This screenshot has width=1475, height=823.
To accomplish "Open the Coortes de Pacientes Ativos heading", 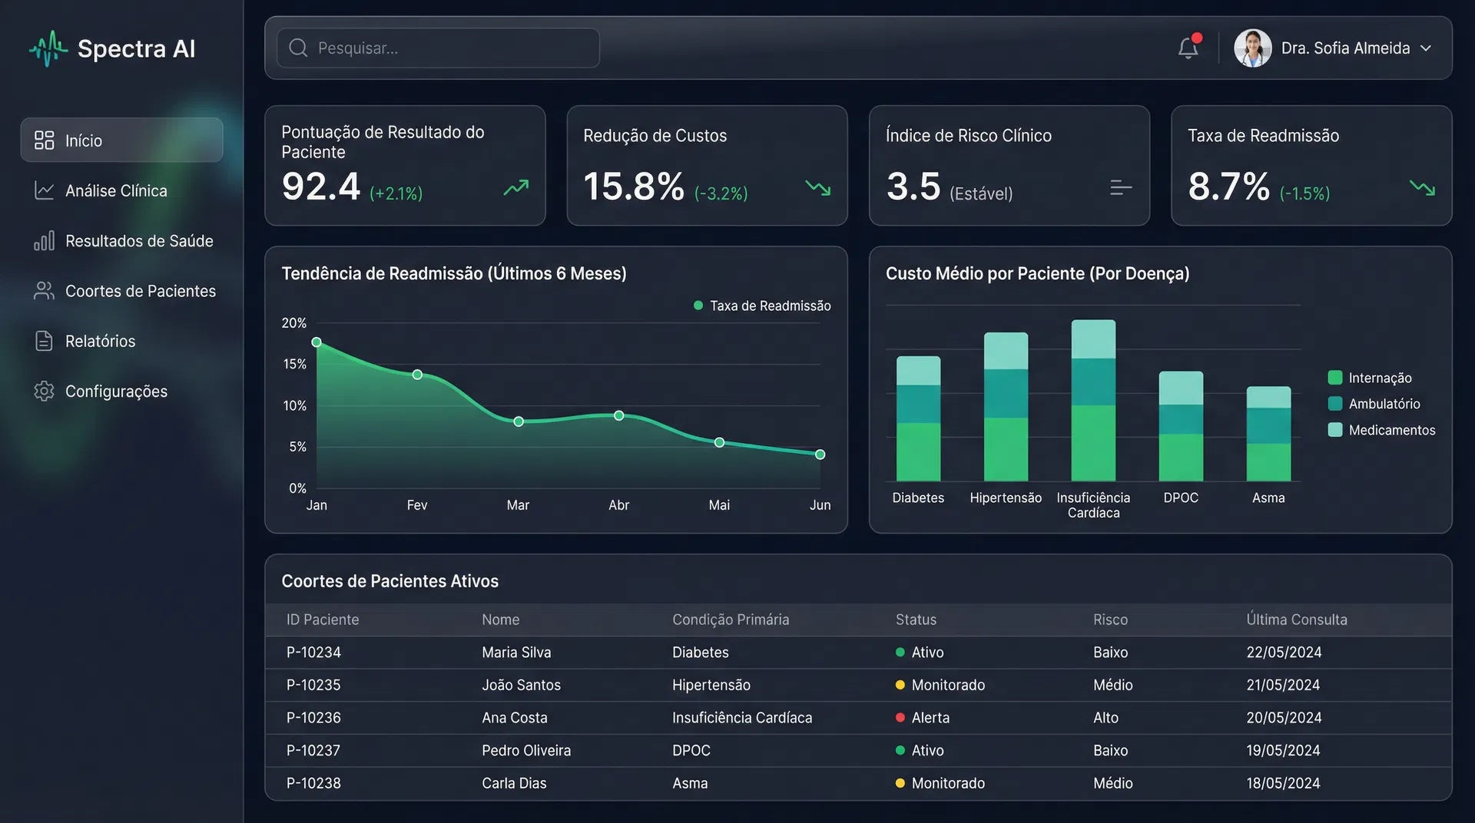I will [391, 581].
